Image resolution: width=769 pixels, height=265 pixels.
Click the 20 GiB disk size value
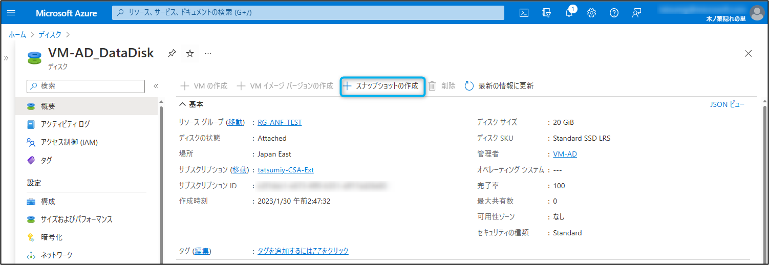point(564,123)
